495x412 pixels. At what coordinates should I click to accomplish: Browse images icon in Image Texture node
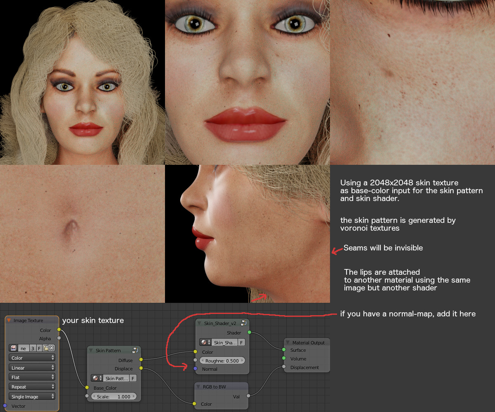tap(14, 348)
